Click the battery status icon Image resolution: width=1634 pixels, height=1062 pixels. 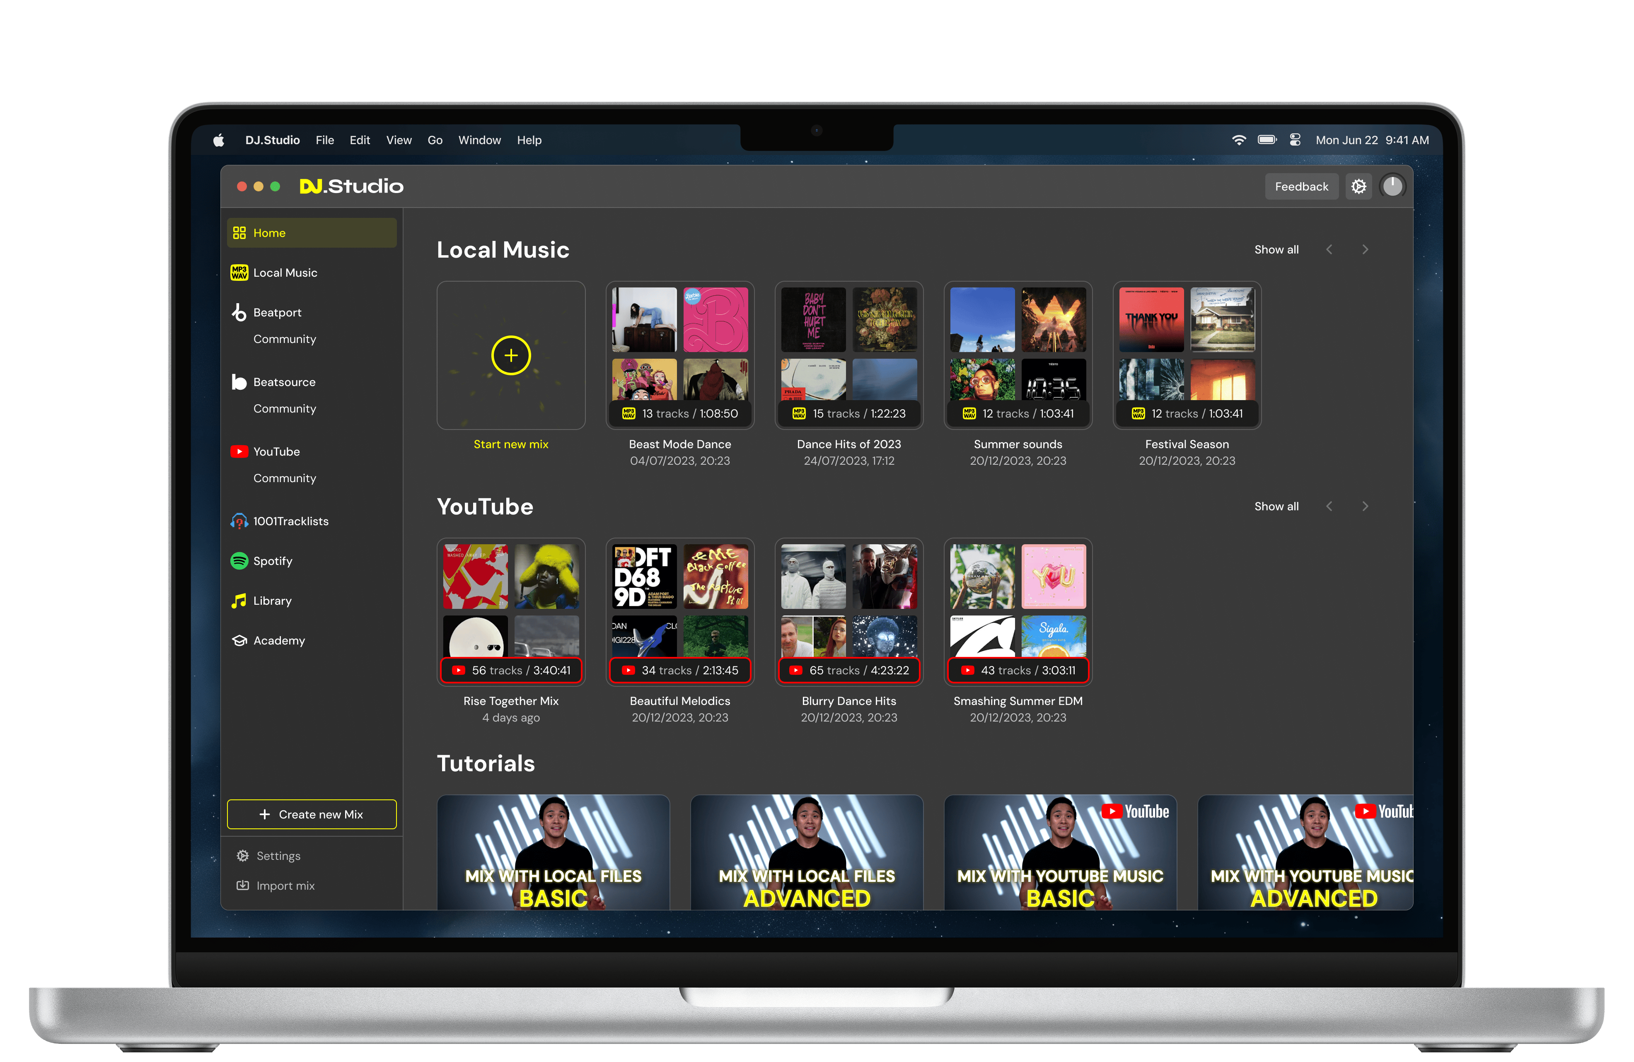pos(1267,140)
